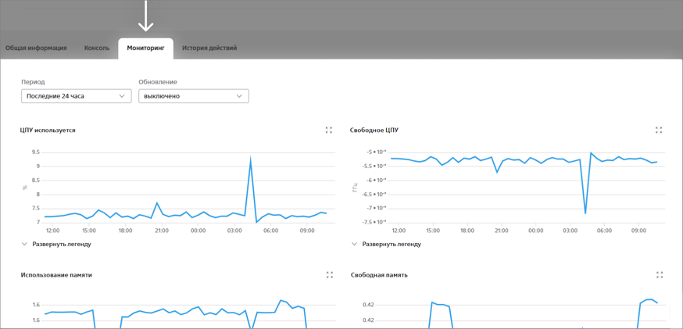683x329 pixels.
Task: Switch to the Общая информация tab
Action: [x=36, y=48]
